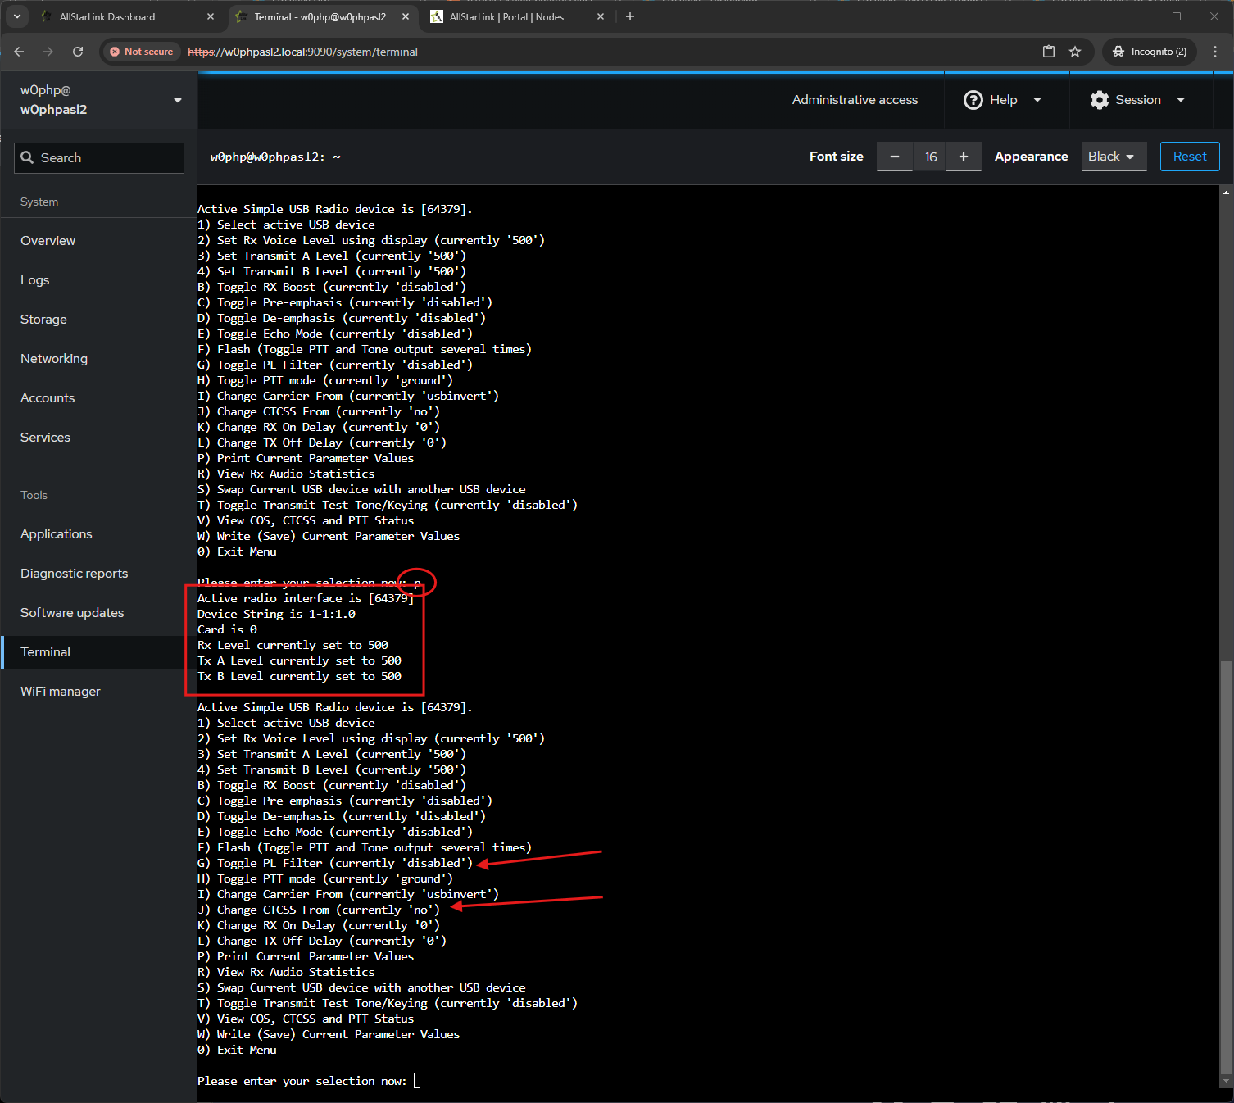Decrease terminal font size with minus
Viewport: 1234px width, 1103px height.
(895, 157)
